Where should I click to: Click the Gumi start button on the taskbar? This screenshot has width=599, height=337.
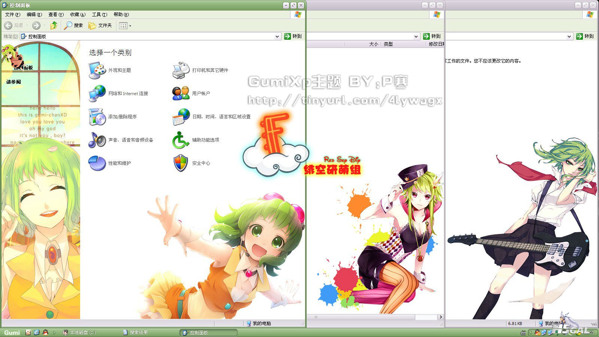click(12, 333)
